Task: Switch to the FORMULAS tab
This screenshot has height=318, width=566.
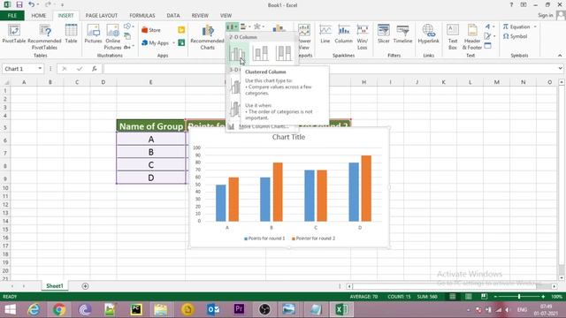Action: 142,16
